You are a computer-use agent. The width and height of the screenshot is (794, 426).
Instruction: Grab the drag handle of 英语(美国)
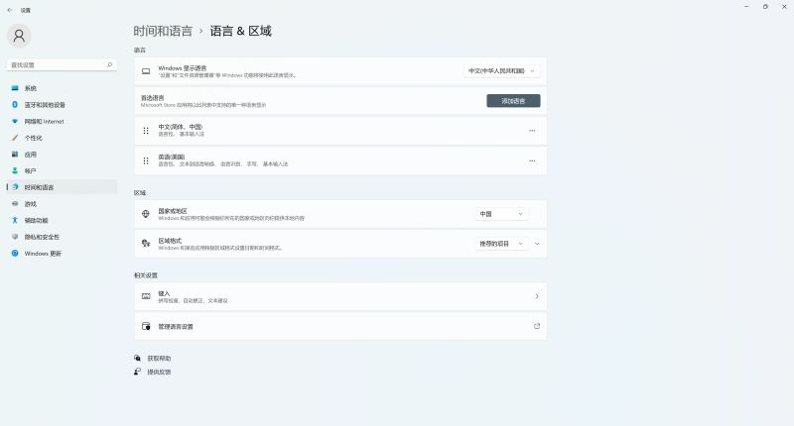146,160
